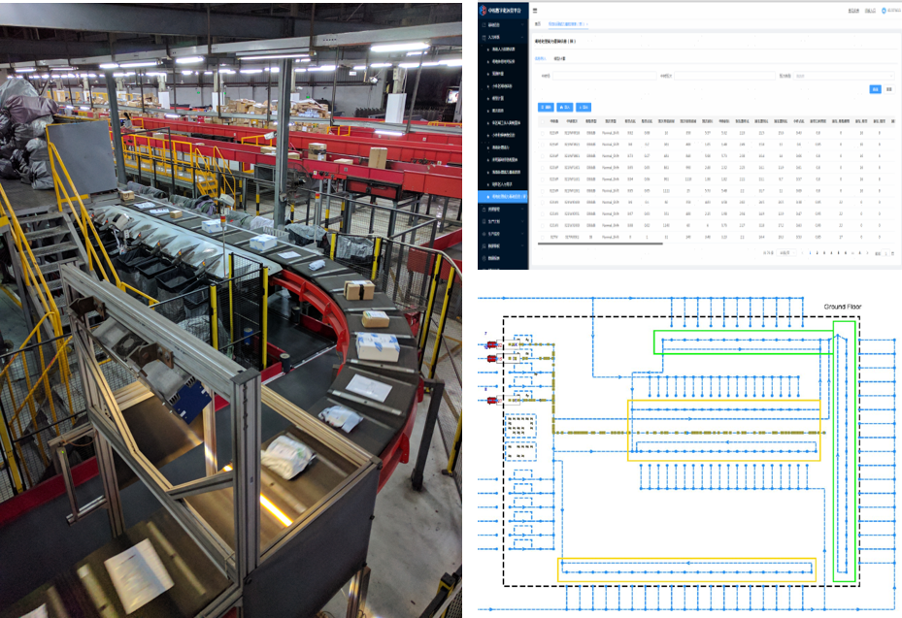
Task: Tick the checkbox of the last table row
Action: coord(542,236)
